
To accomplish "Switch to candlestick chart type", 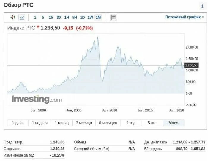I will pos(12,17).
